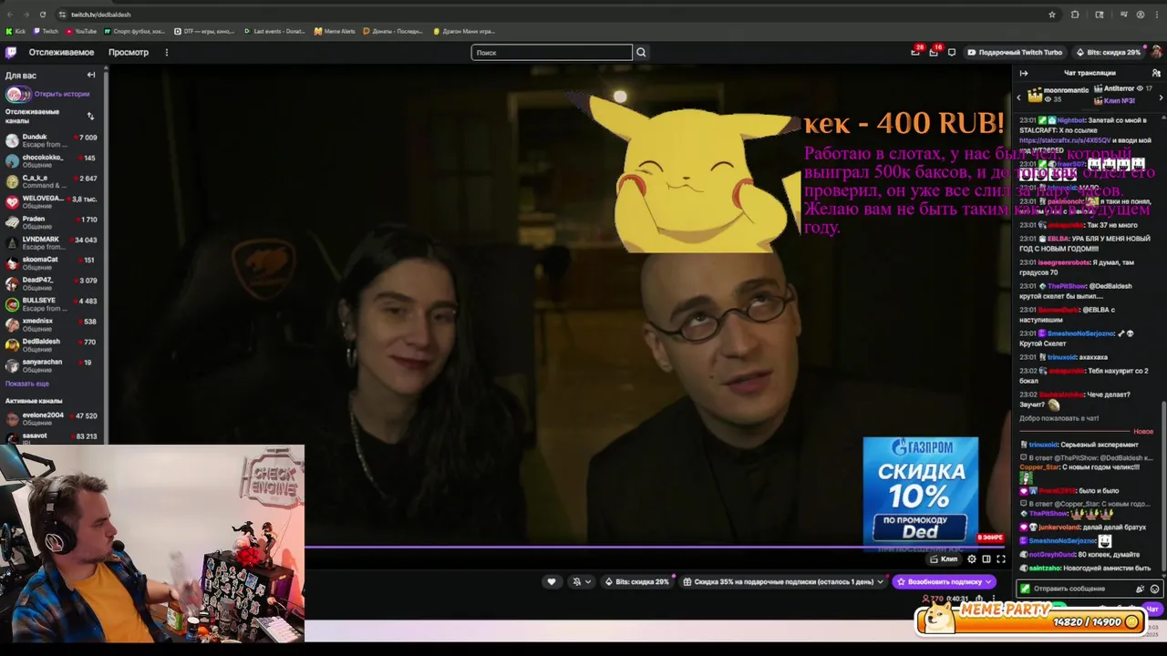
Task: Open sanyarachan channel in sidebar
Action: [51, 365]
